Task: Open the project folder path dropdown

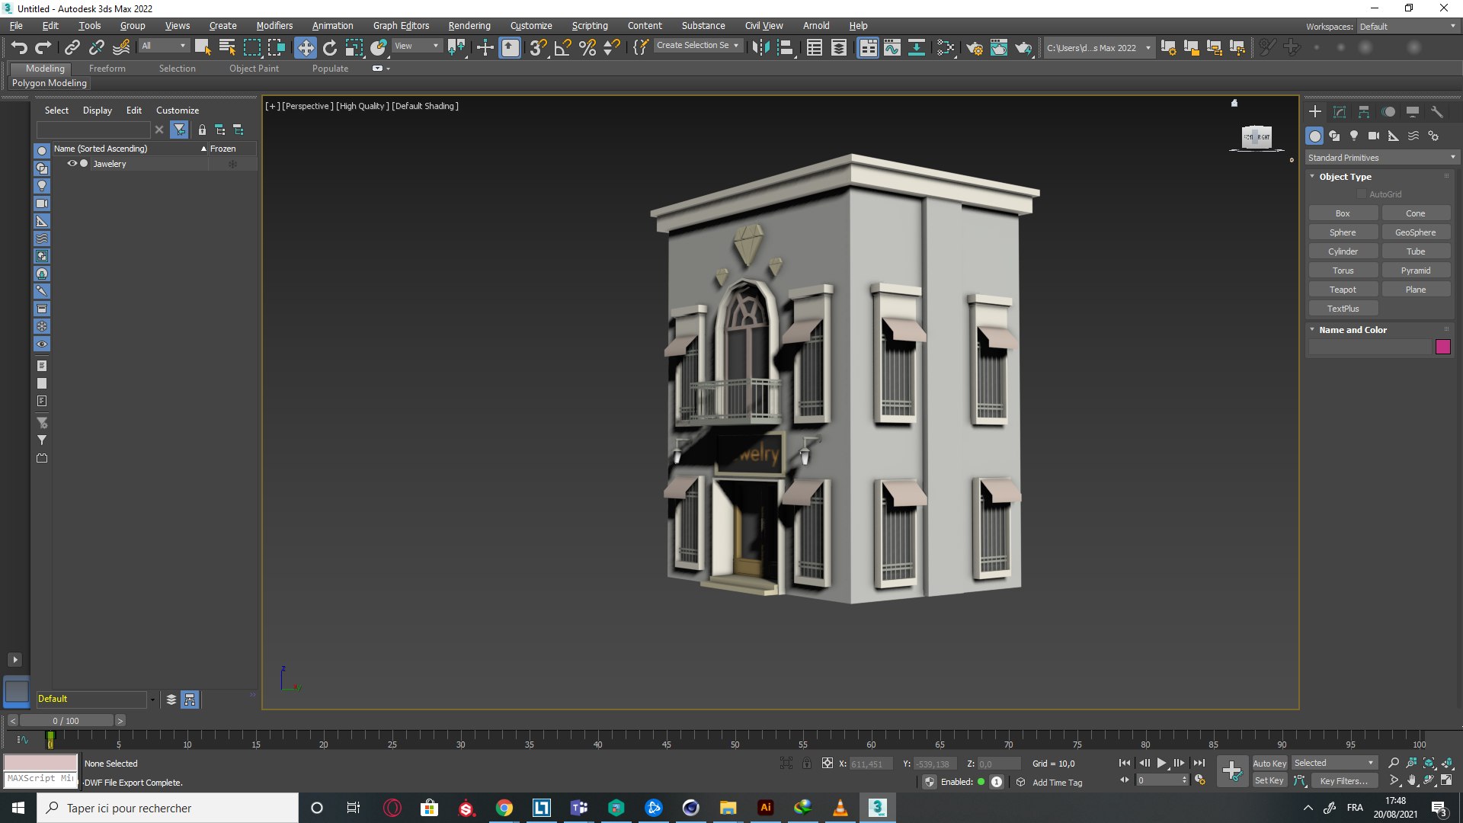Action: tap(1099, 47)
